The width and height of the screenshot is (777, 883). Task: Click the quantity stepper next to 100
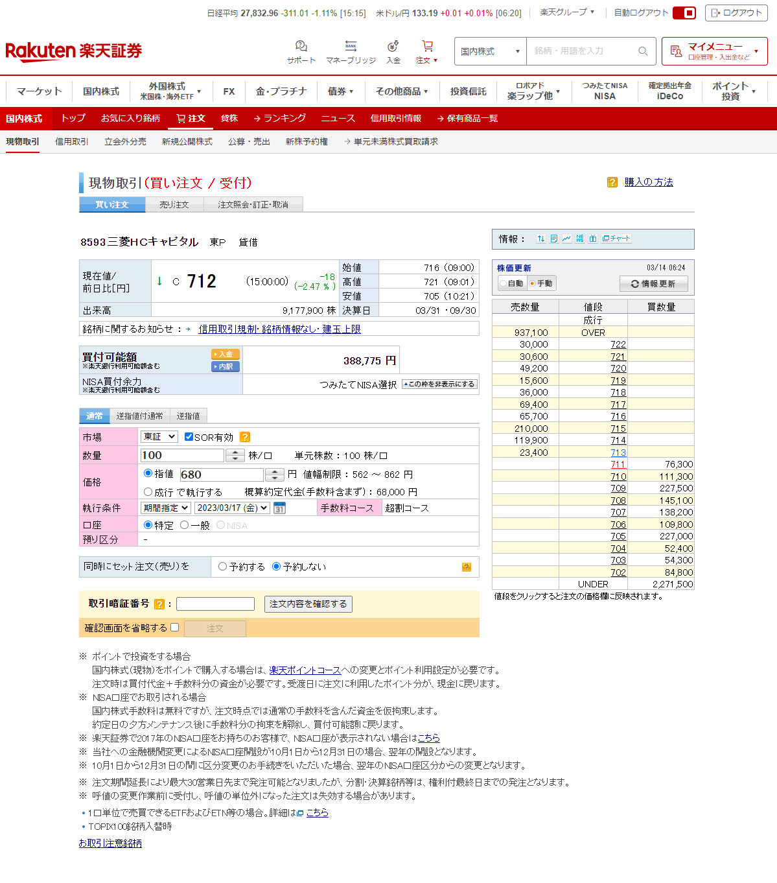coord(235,456)
